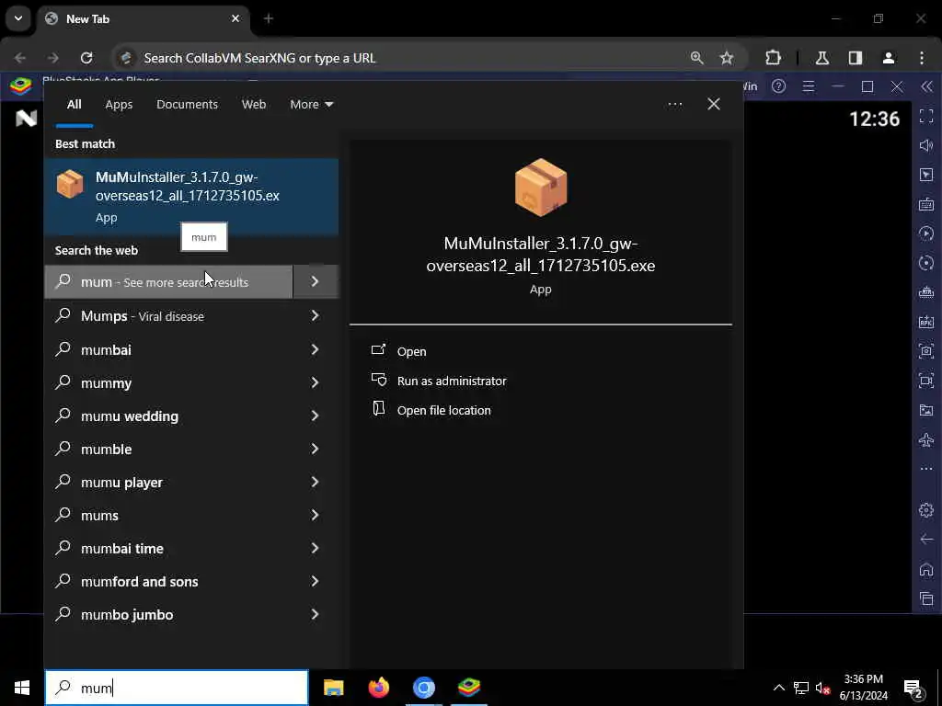Go to BlueStacks home via house icon

(x=926, y=569)
